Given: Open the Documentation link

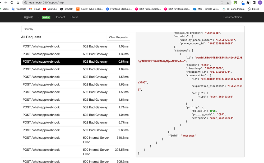Looking at the screenshot, I should (233, 17).
